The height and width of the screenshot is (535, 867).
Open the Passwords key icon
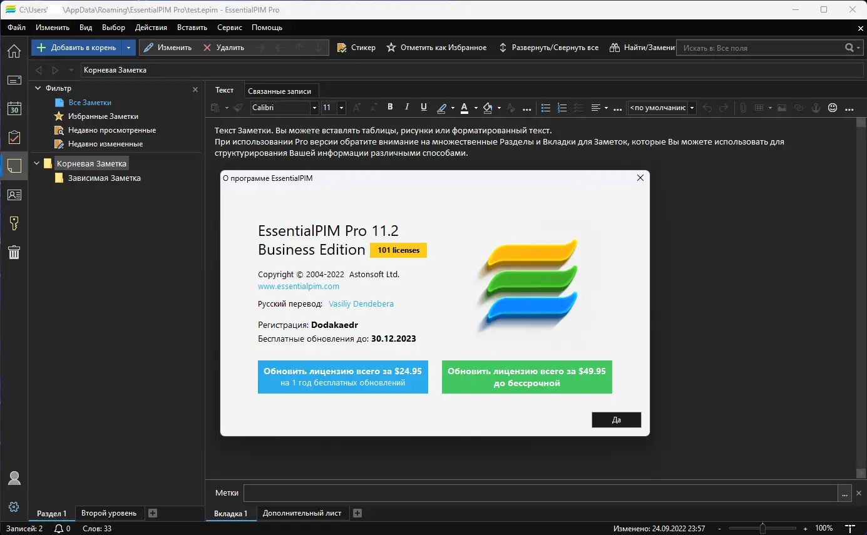coord(14,223)
